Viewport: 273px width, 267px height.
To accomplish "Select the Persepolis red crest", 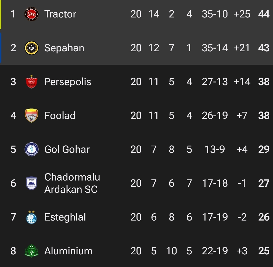I will pos(31,81).
